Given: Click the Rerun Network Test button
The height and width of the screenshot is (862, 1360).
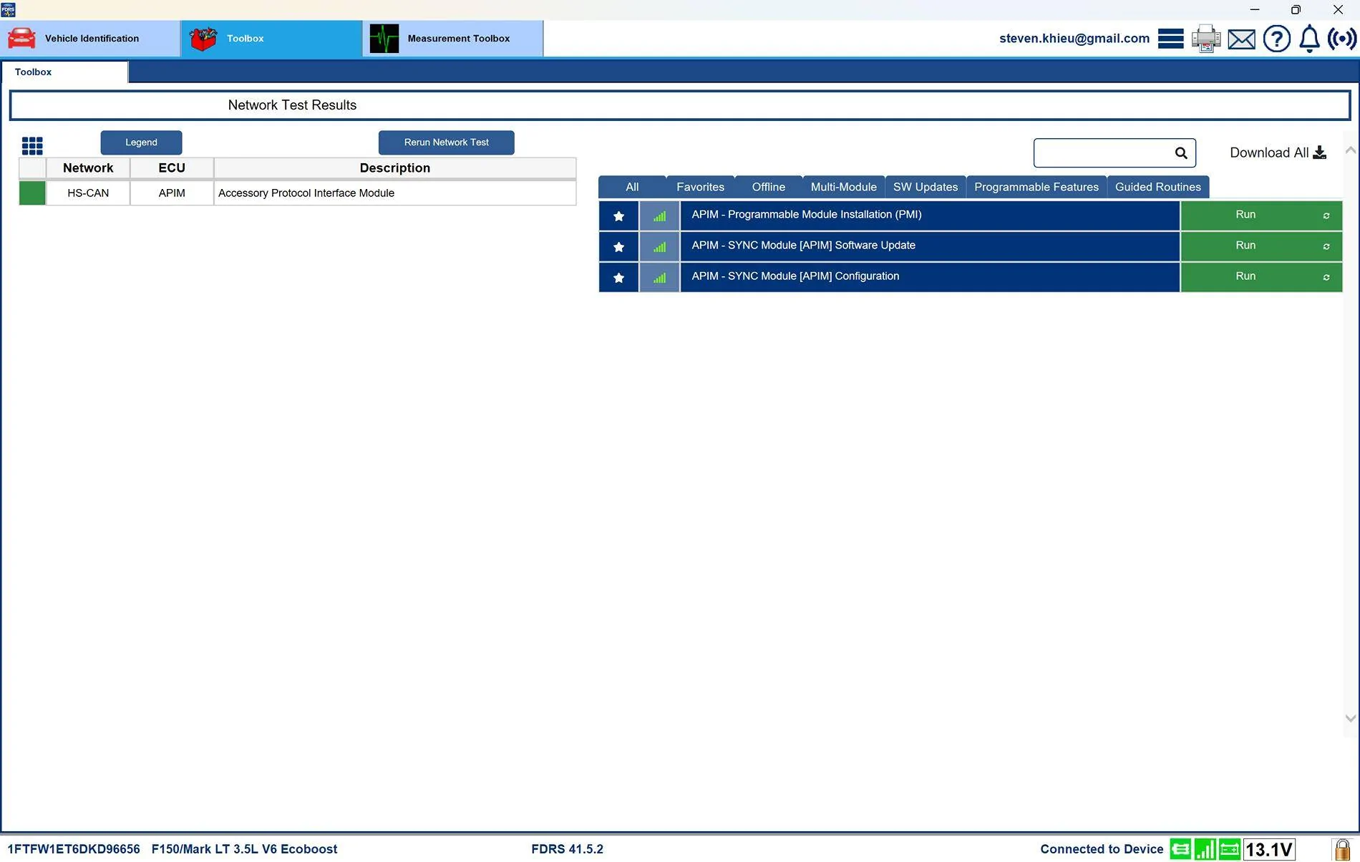Looking at the screenshot, I should point(446,142).
